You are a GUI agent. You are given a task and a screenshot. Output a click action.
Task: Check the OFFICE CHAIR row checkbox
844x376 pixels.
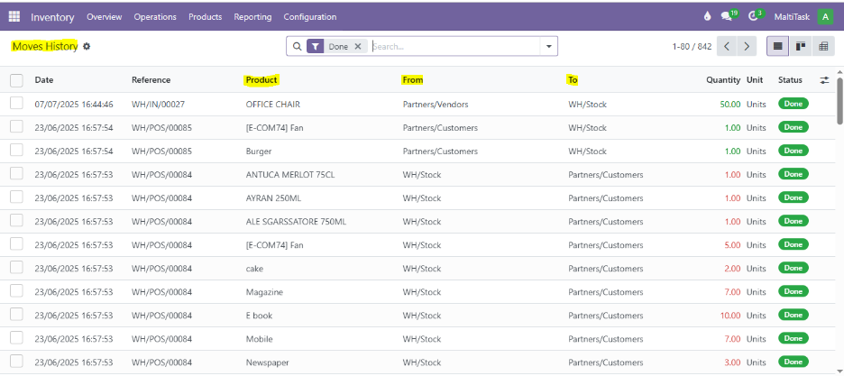pos(16,104)
